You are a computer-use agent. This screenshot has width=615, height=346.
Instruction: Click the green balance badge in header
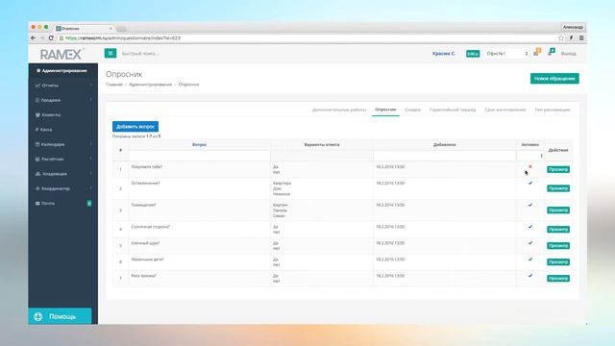coord(473,54)
